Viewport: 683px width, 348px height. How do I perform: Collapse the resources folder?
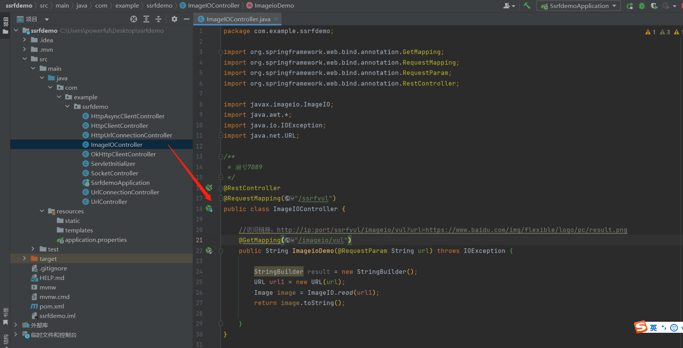pyautogui.click(x=42, y=211)
